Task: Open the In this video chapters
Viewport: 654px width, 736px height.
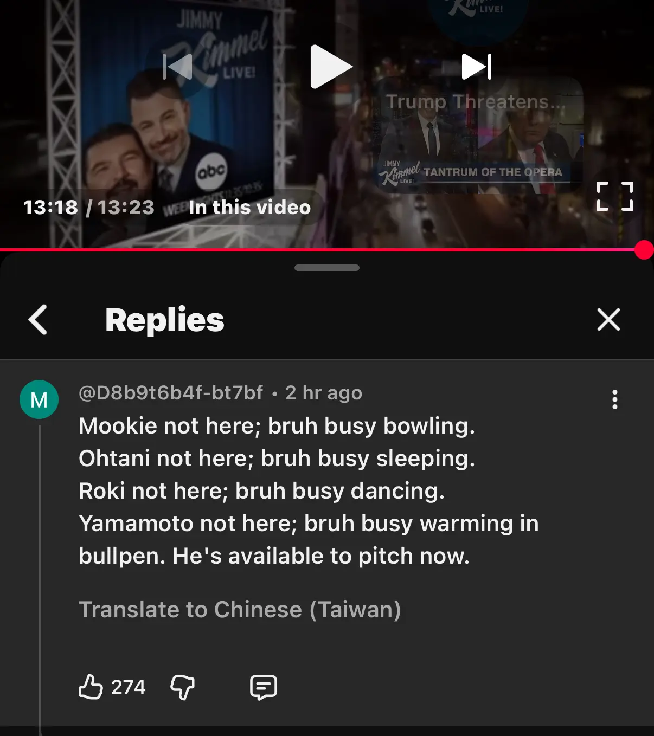Action: click(250, 207)
